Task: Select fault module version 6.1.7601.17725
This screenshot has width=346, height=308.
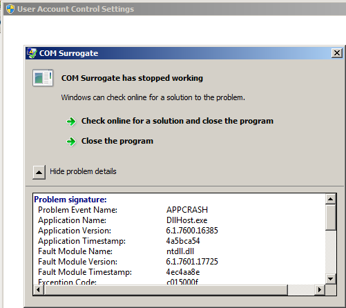Action: tap(192, 262)
